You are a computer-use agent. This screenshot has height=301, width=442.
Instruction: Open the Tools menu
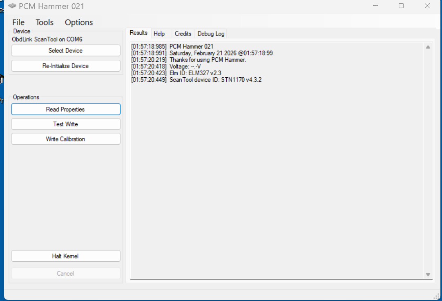coord(45,22)
